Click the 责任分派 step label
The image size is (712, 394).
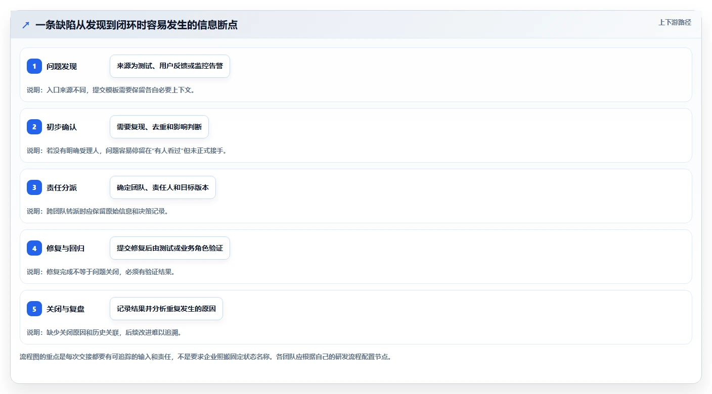point(62,187)
